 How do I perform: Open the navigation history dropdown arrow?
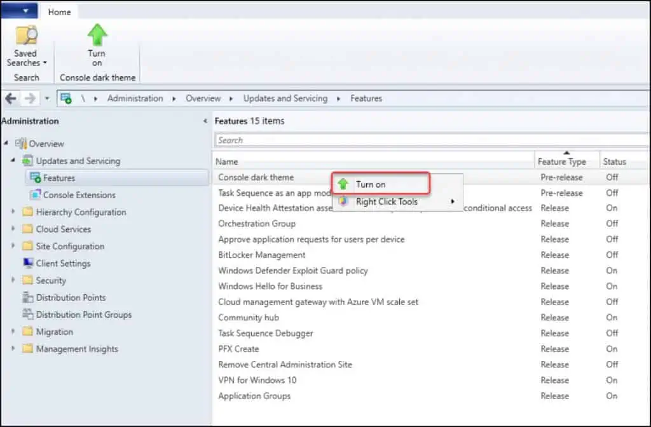pyautogui.click(x=47, y=98)
